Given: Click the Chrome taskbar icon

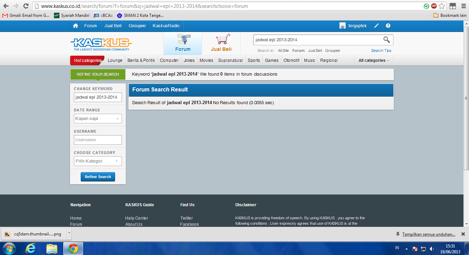Looking at the screenshot, I should (x=73, y=248).
